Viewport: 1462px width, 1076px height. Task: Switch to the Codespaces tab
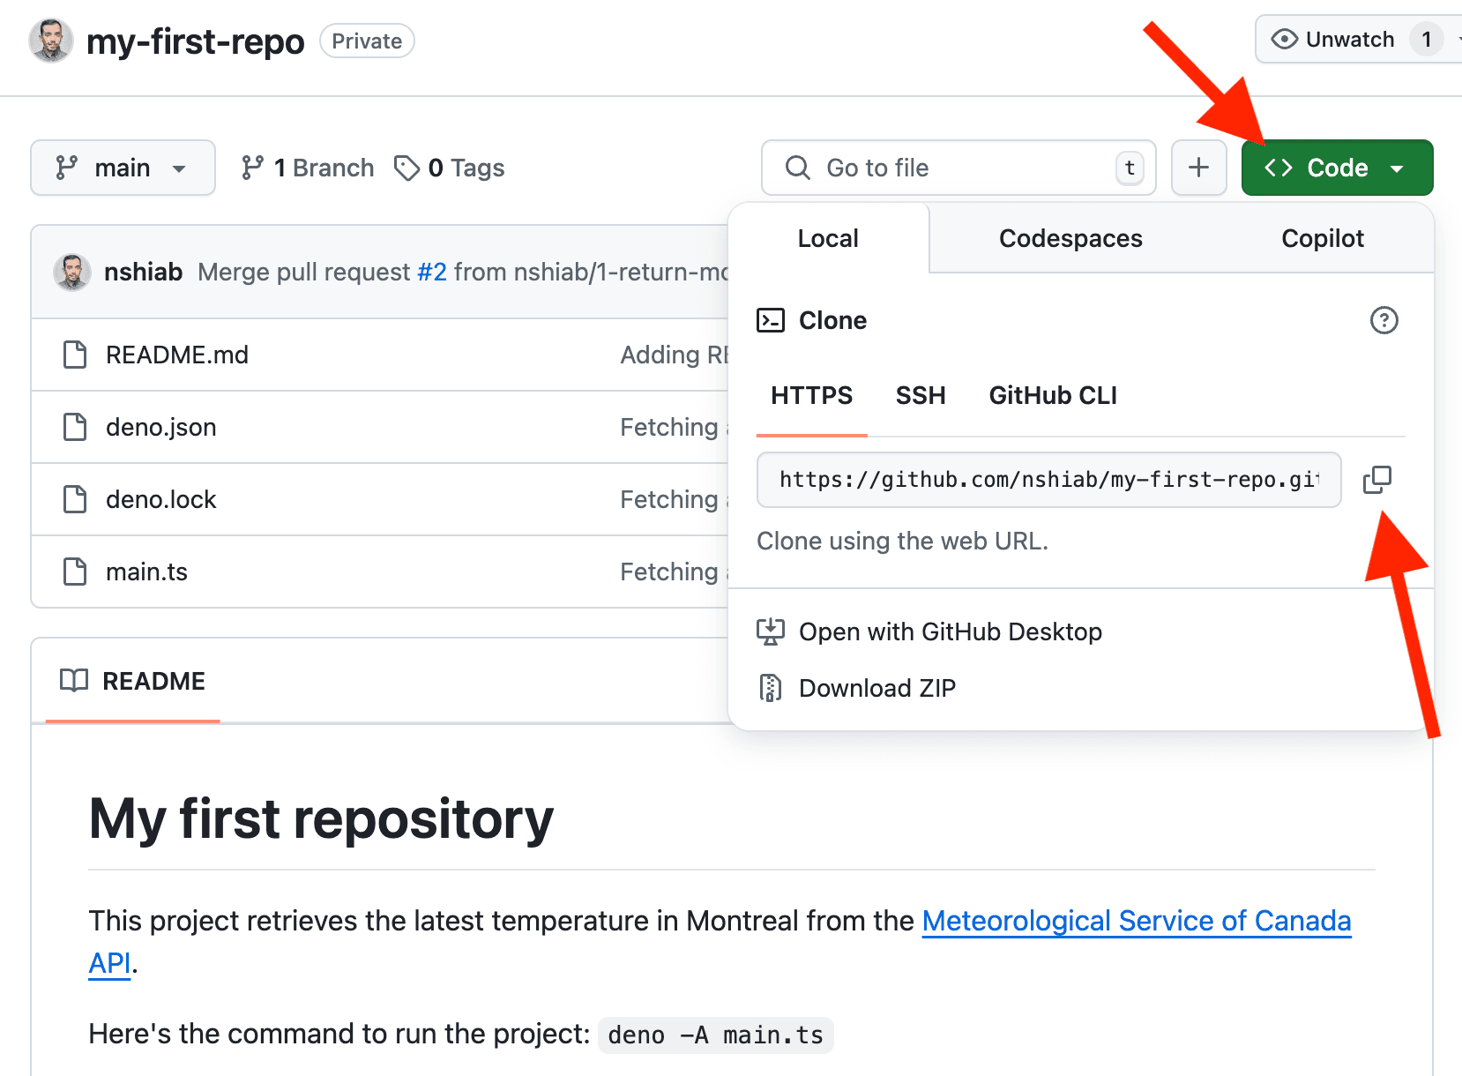[1070, 238]
